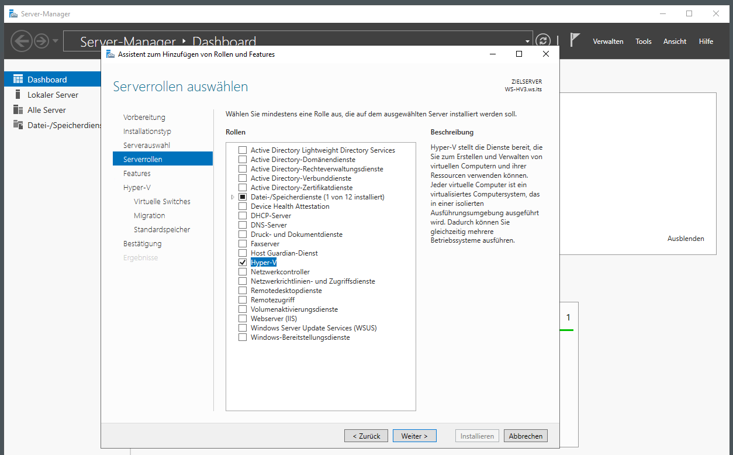Click the Zurück button
This screenshot has height=455, width=733.
click(x=366, y=436)
